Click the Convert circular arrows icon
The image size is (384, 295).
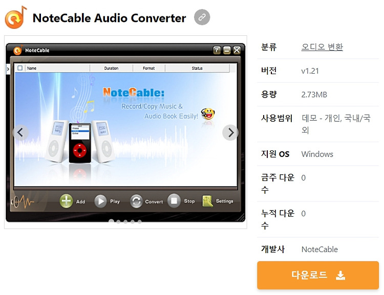click(136, 201)
